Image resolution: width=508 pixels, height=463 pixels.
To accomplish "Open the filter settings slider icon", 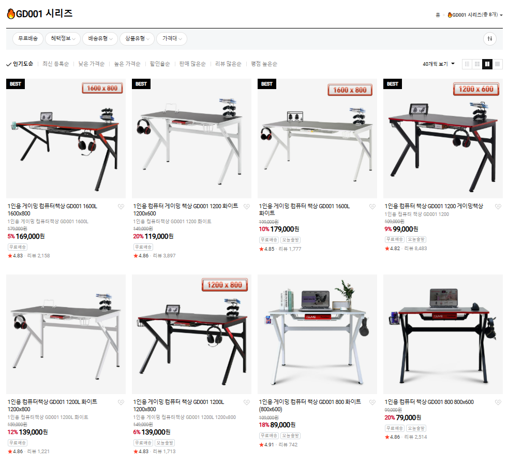I will click(x=489, y=39).
